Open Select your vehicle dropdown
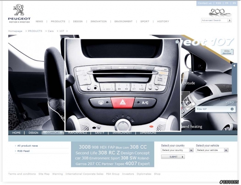The width and height of the screenshot is (241, 185). click(x=212, y=150)
